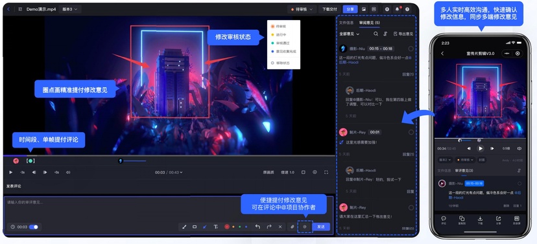Image resolution: width=537 pixels, height=244 pixels.
Task: Redo the annotation
Action: [x=269, y=227]
